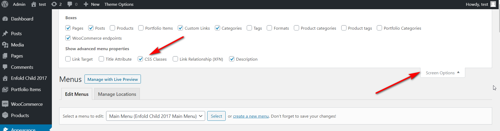The height and width of the screenshot is (131, 500).
Task: Click the Pages icon in sidebar
Action: [5, 56]
